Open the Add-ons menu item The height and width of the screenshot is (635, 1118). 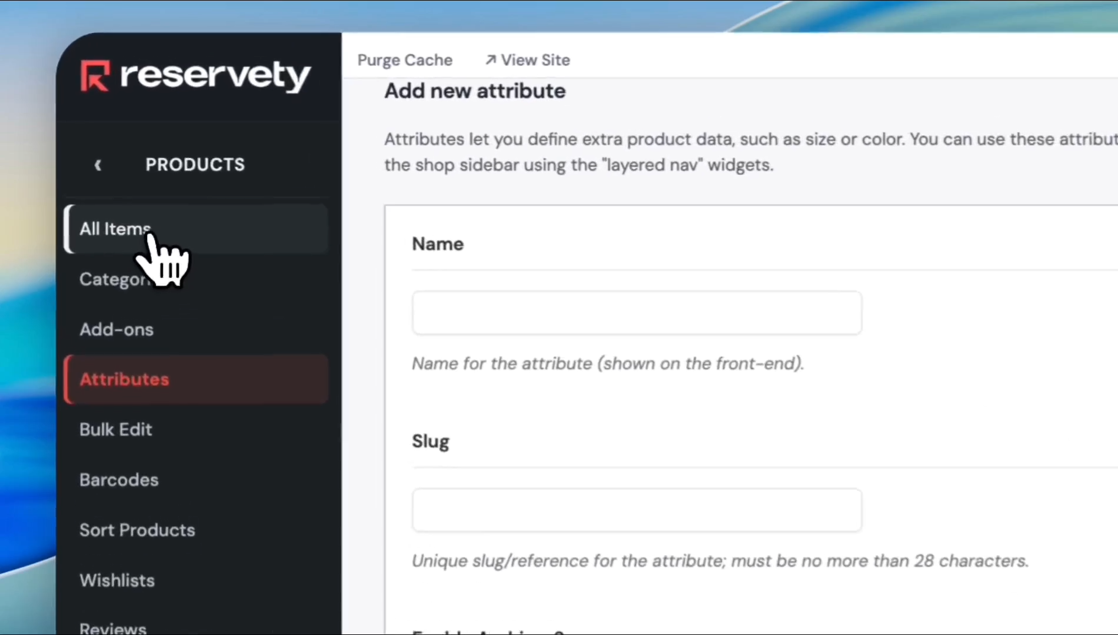coord(117,329)
